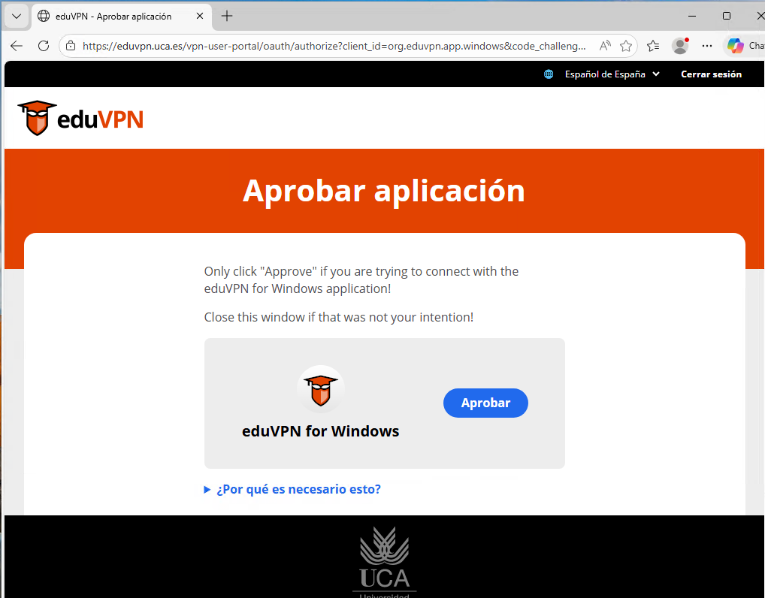Viewport: 765px width, 598px height.
Task: Click the Copilot chat icon
Action: tap(735, 46)
